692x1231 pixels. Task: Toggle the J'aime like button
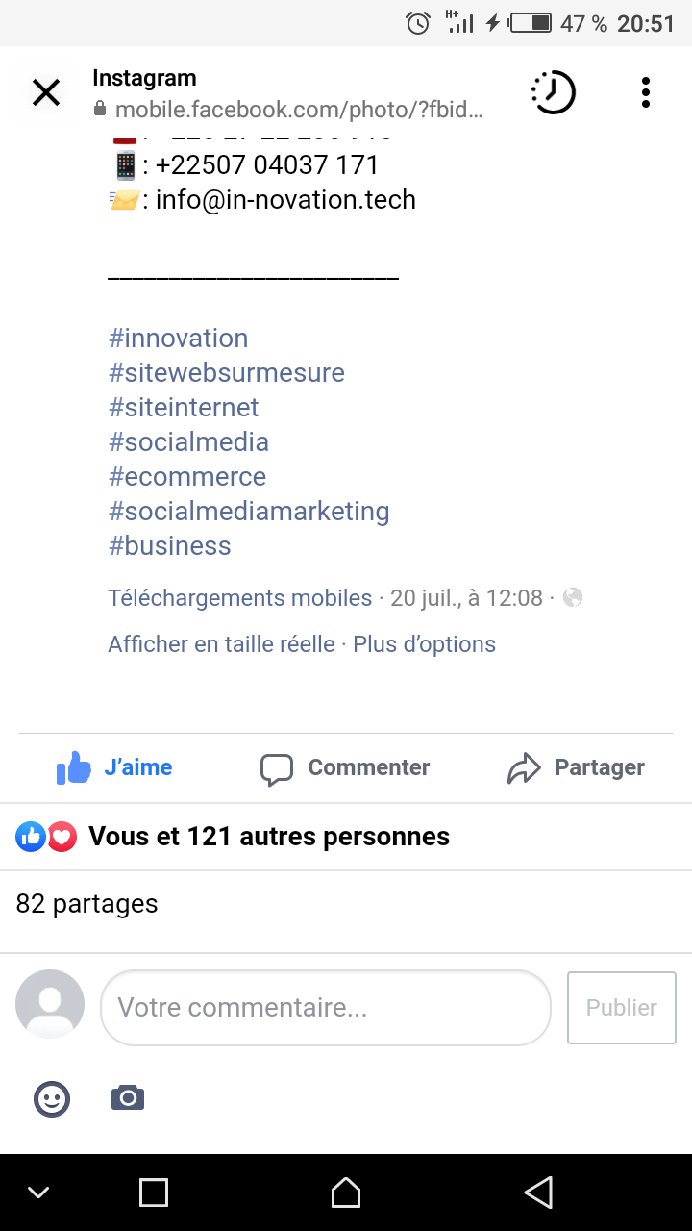[115, 767]
